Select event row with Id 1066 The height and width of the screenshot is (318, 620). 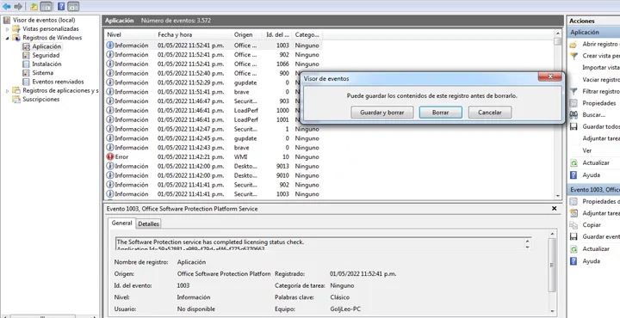click(x=213, y=64)
